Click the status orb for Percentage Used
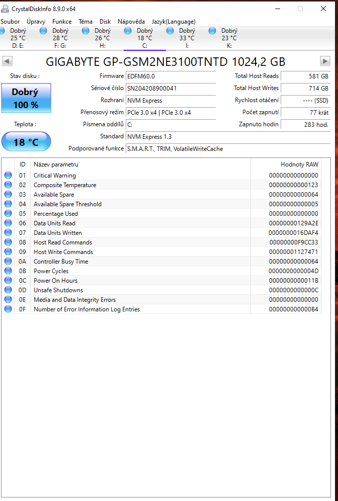 pyautogui.click(x=8, y=213)
